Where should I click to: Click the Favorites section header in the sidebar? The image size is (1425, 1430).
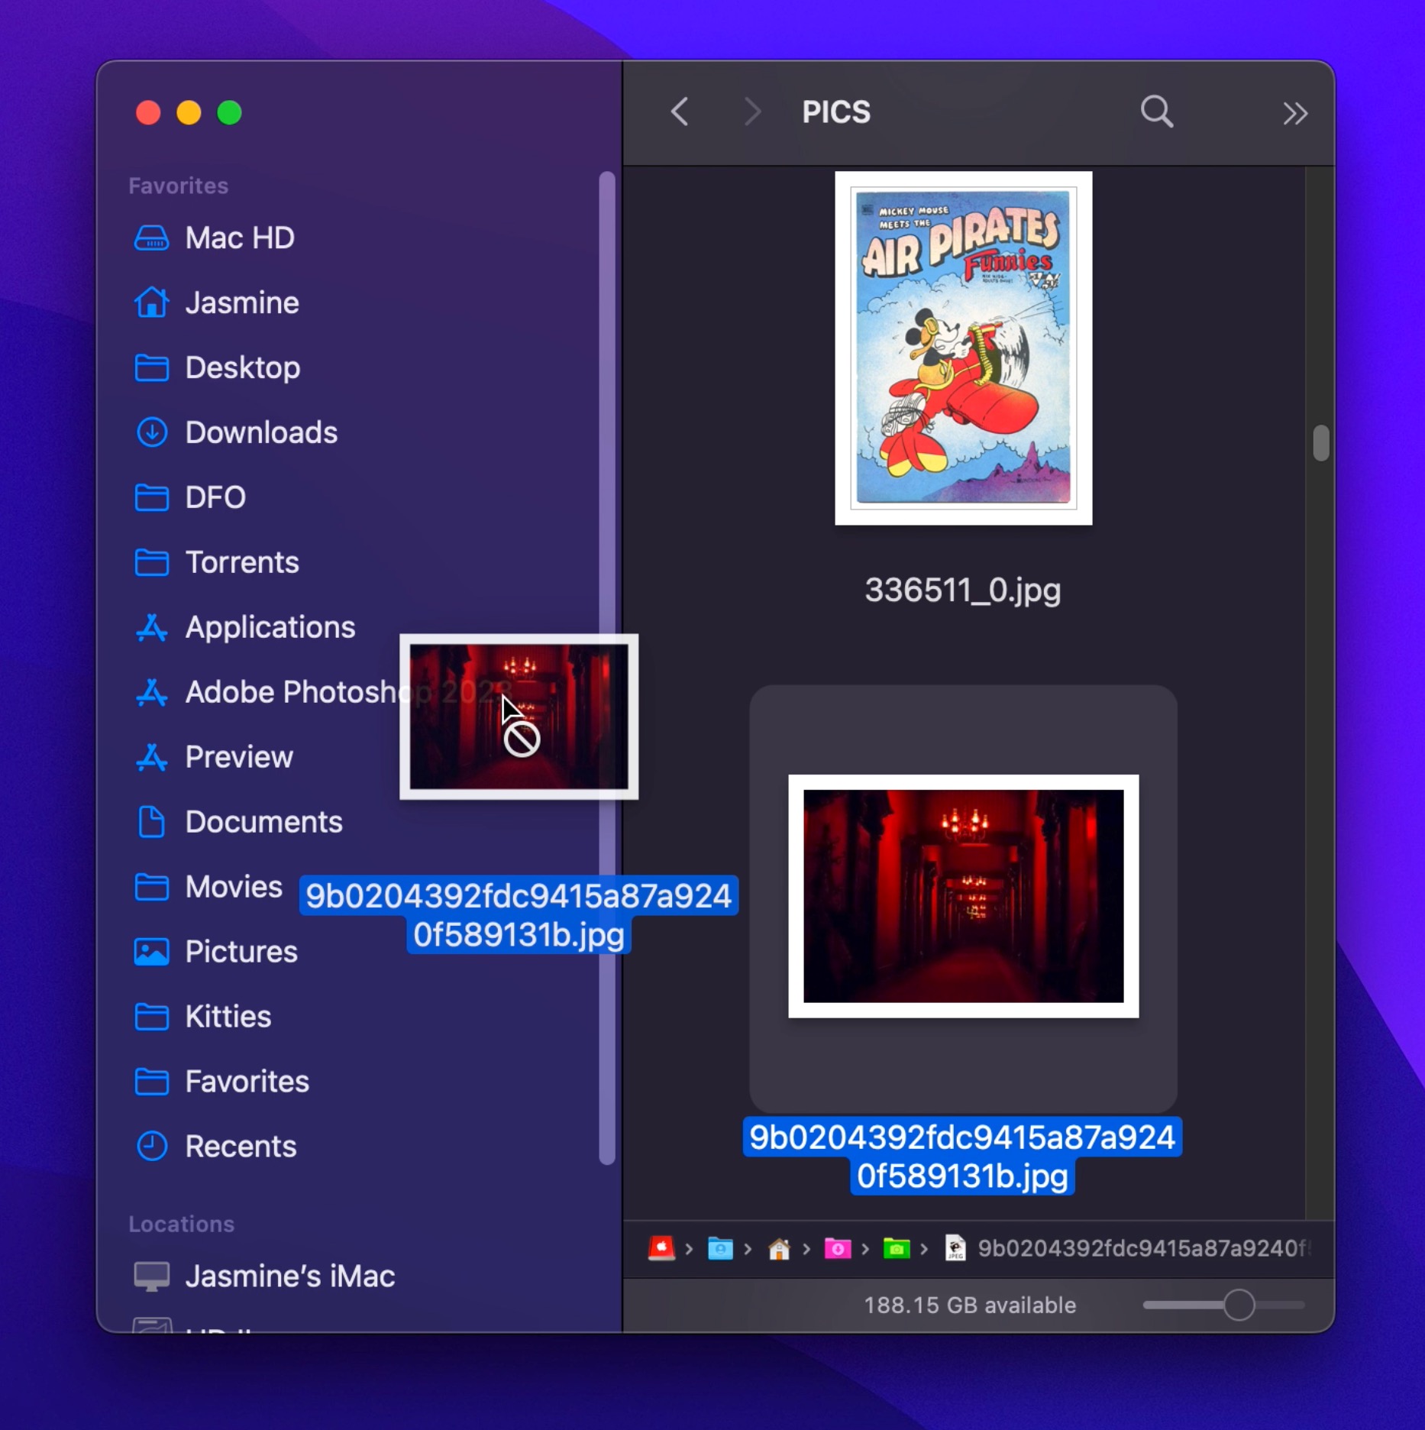pyautogui.click(x=179, y=186)
